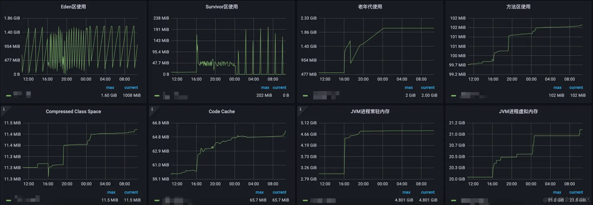Click the 1.60 GiB max value in Eden legend

[109, 95]
